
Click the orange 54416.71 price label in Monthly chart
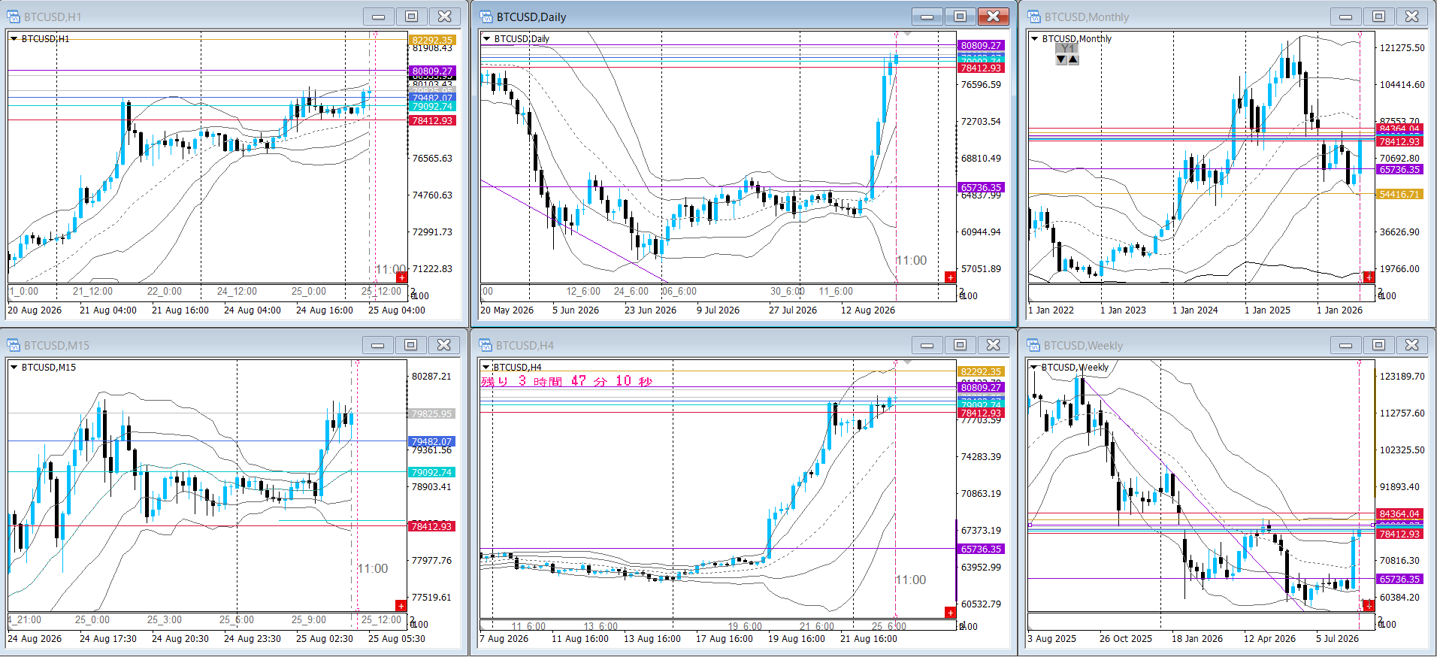point(1399,194)
